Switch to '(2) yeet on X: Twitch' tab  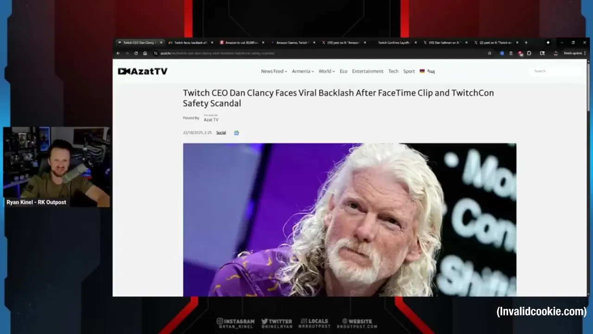pos(496,43)
